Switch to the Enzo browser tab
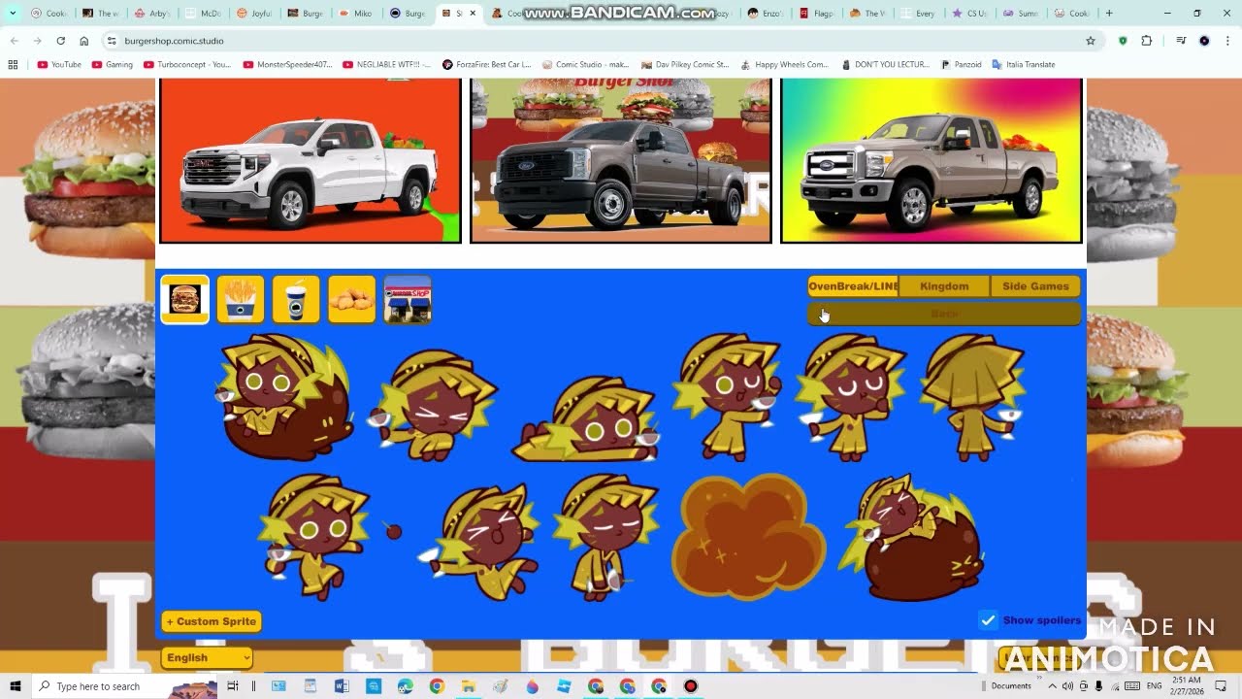Screen dimensions: 1242x699 pos(767,14)
